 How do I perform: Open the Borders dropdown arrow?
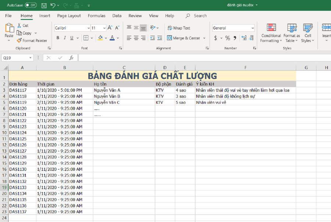(92, 38)
